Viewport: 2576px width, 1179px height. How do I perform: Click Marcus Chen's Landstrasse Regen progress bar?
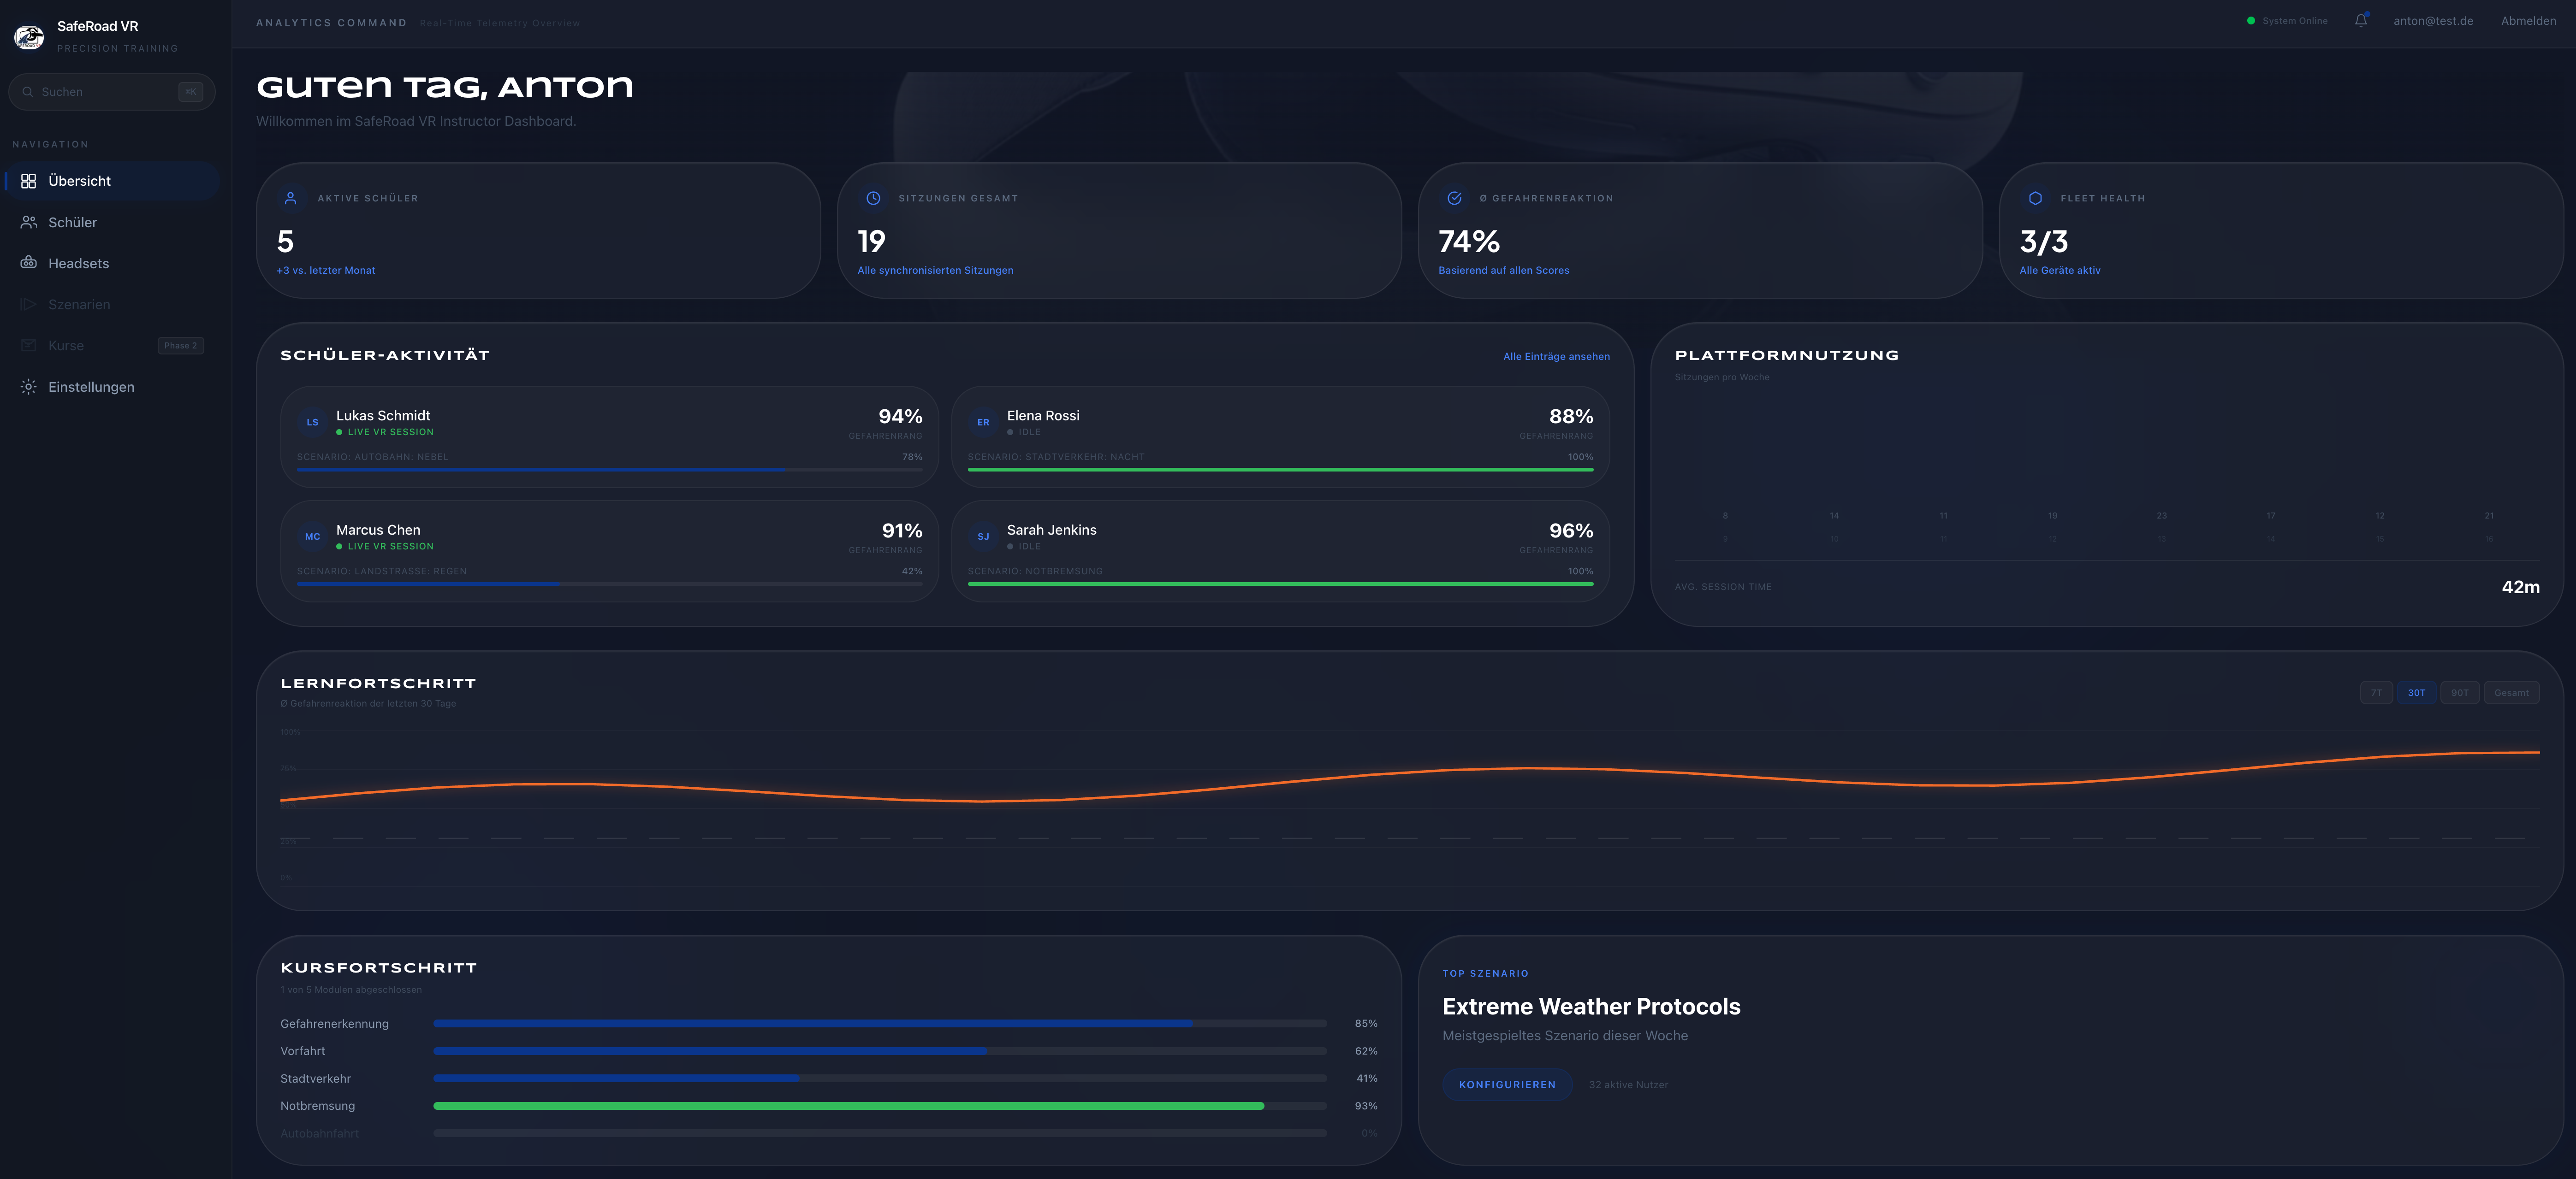[609, 584]
